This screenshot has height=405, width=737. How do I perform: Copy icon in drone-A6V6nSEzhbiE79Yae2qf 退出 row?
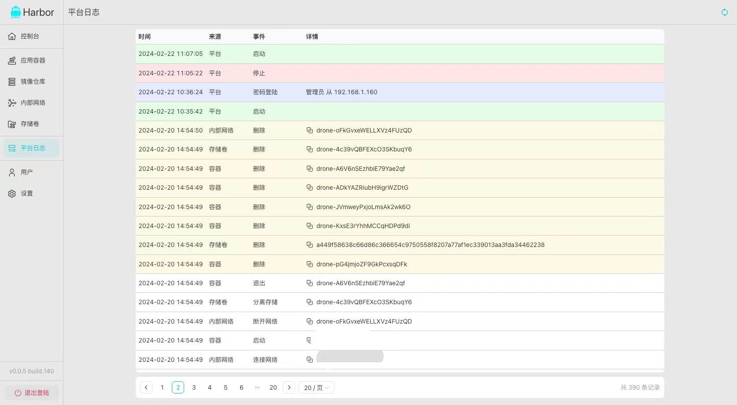click(310, 283)
